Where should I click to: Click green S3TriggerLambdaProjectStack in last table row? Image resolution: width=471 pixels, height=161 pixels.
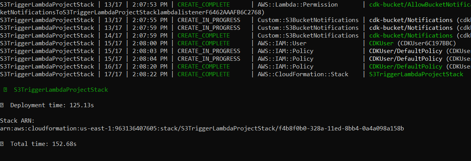[416, 74]
